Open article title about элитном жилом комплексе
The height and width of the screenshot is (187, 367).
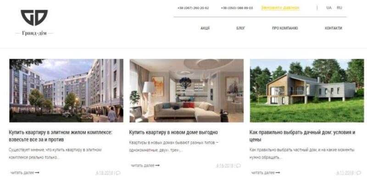pyautogui.click(x=61, y=136)
